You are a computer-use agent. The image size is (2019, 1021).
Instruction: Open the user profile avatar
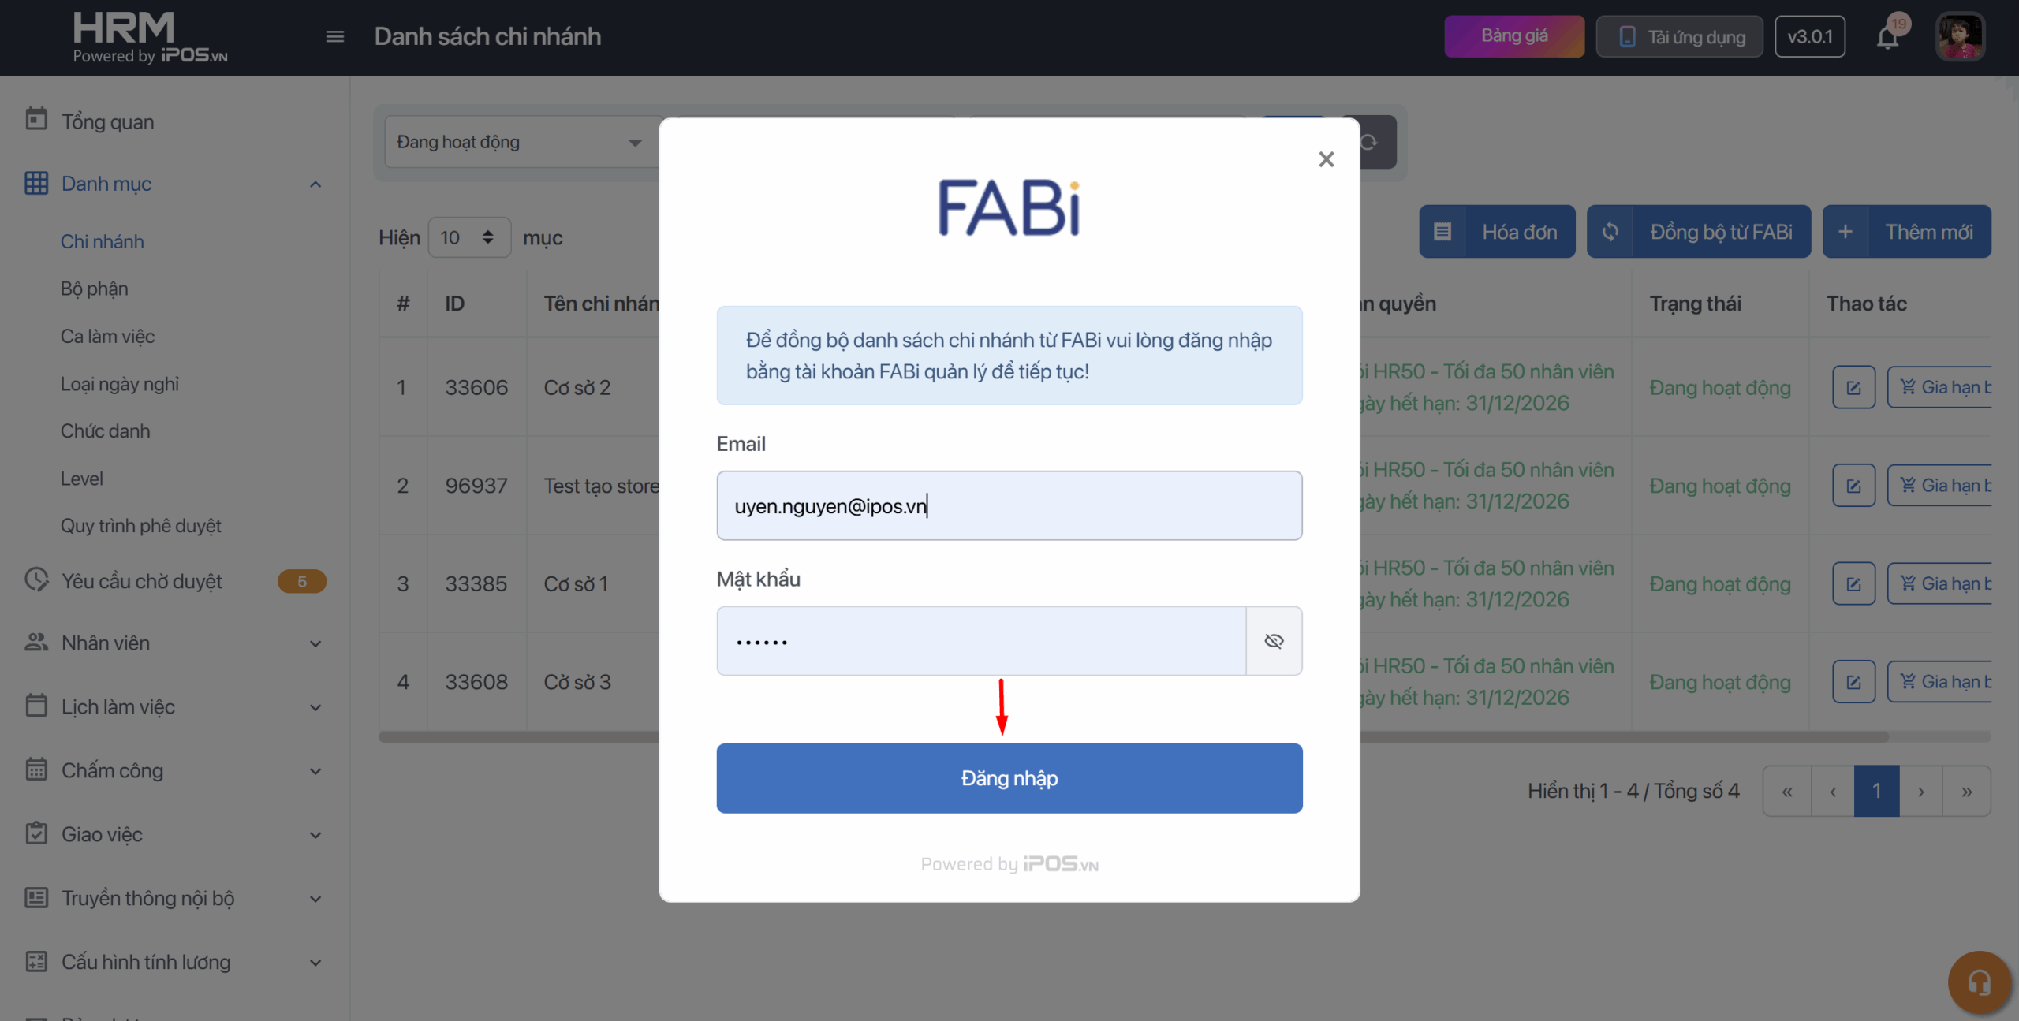coord(1960,36)
